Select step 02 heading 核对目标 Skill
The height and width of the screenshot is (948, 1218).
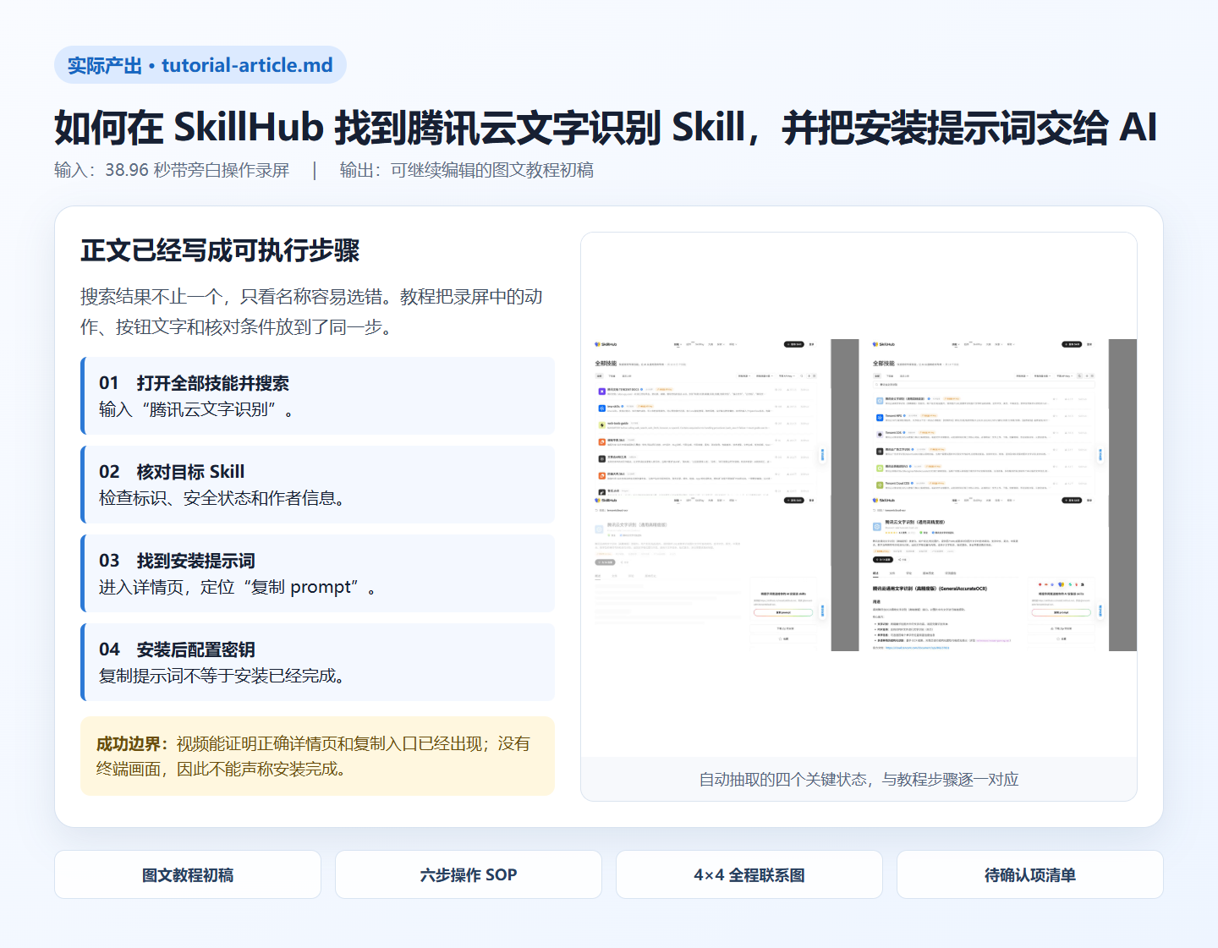(x=190, y=472)
